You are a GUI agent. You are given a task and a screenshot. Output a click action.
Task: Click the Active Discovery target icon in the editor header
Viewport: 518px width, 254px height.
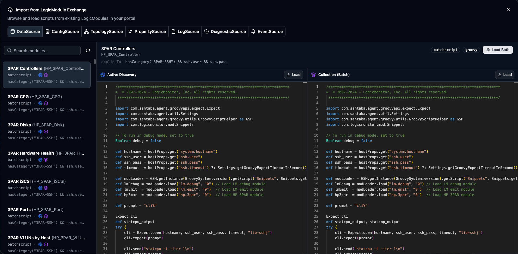pyautogui.click(x=103, y=75)
